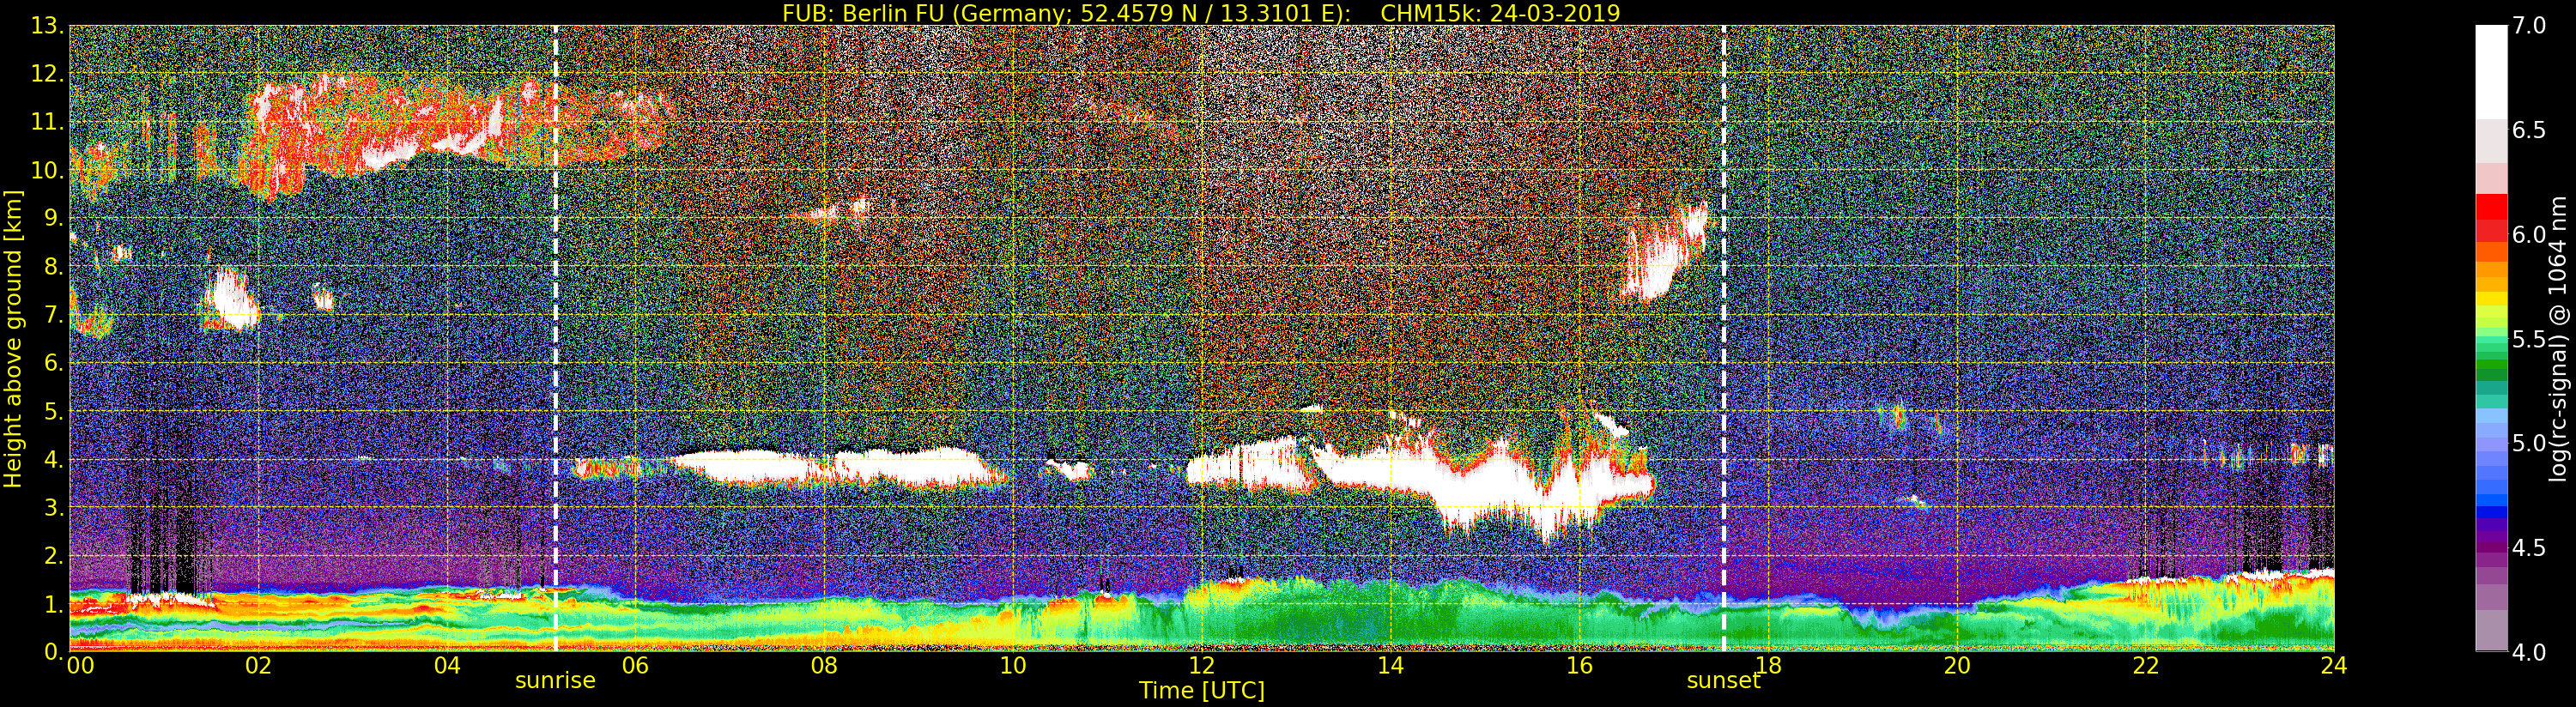Image resolution: width=2576 pixels, height=707 pixels.
Task: Click the colorbar tick label '4.5'
Action: click(x=2529, y=548)
